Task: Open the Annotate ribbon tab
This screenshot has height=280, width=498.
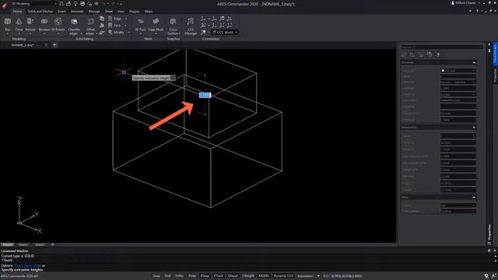Action: (x=77, y=11)
